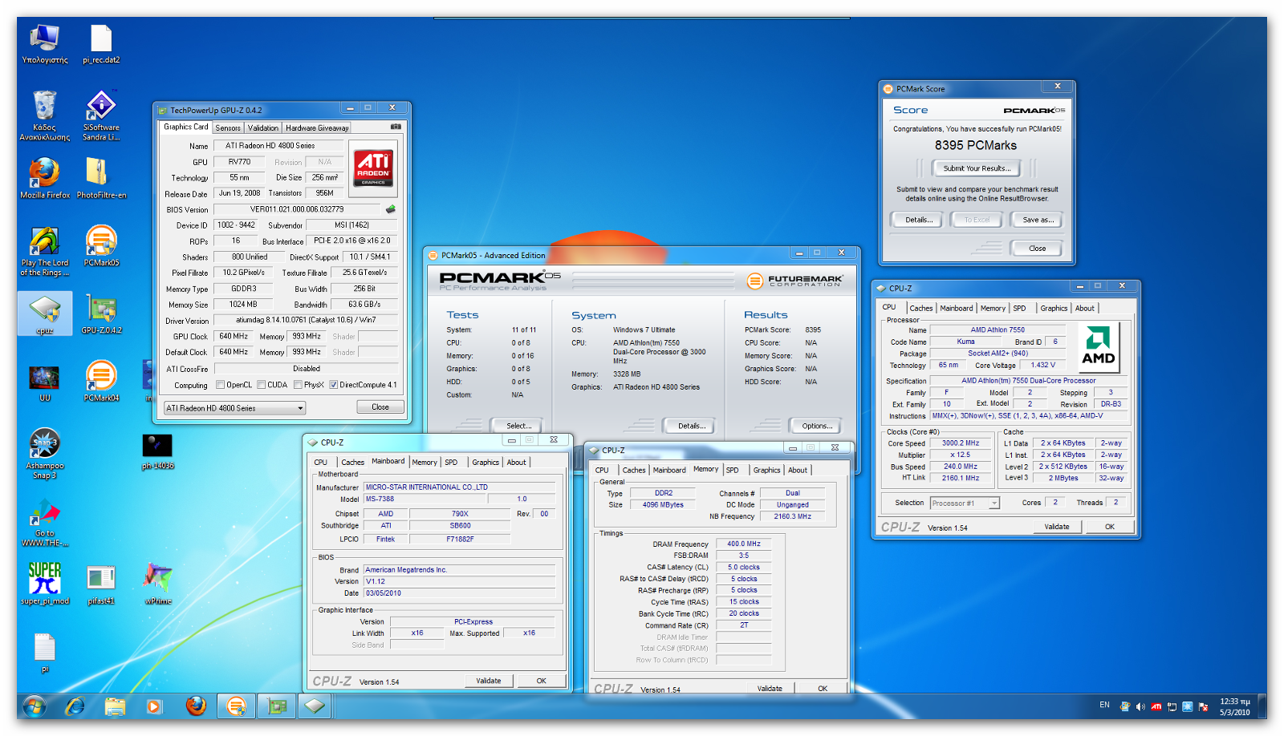
Task: Open Windows Media Player on taskbar
Action: 154,706
